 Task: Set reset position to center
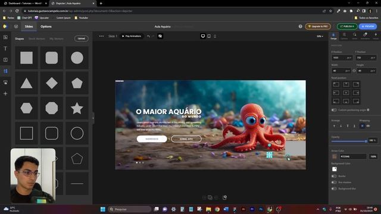click(x=346, y=93)
